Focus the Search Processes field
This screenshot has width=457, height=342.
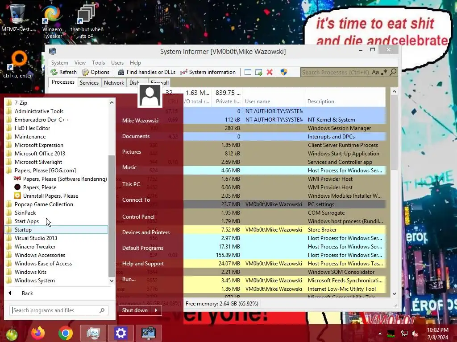tap(335, 72)
